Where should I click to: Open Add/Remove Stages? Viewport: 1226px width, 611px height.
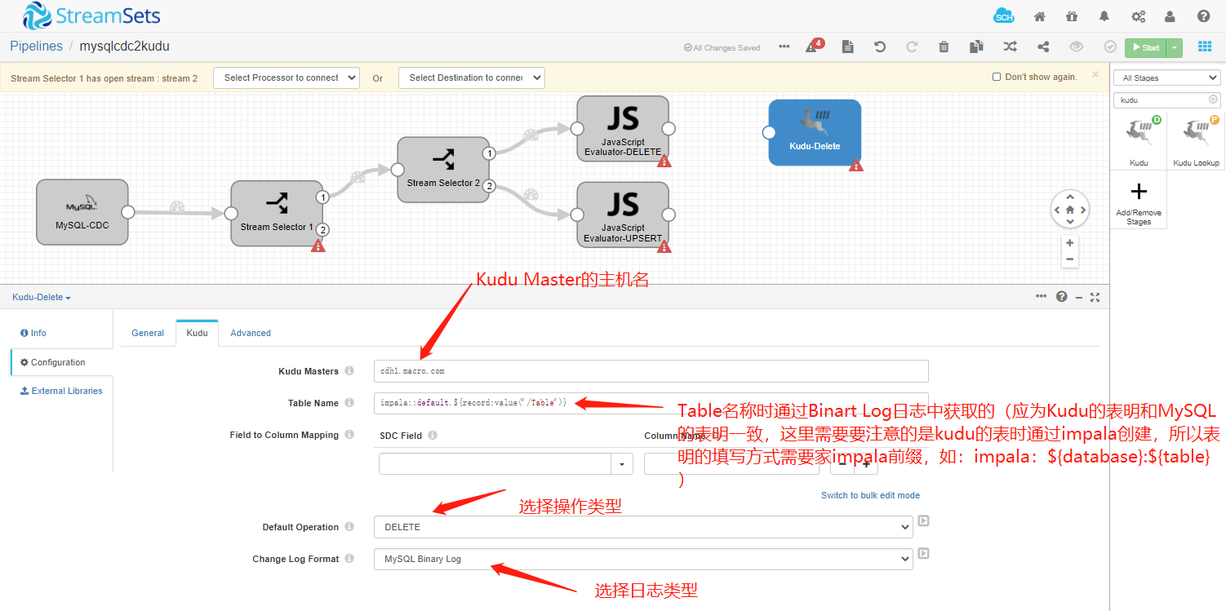(x=1139, y=202)
